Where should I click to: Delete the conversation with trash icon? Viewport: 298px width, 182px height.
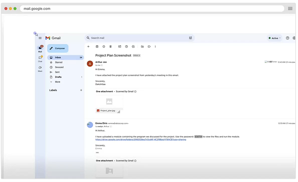(110, 47)
